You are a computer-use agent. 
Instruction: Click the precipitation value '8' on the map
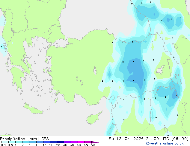pyautogui.click(x=133, y=61)
